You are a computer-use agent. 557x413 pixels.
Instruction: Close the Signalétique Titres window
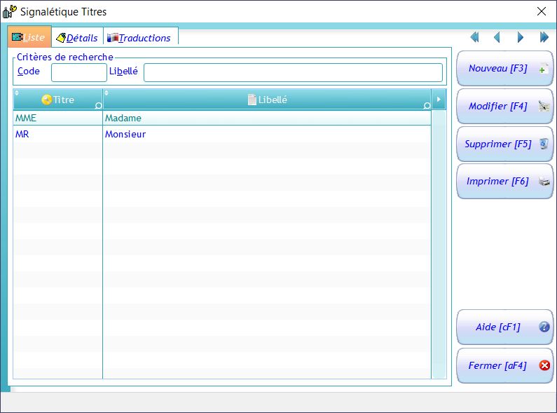tap(542, 11)
